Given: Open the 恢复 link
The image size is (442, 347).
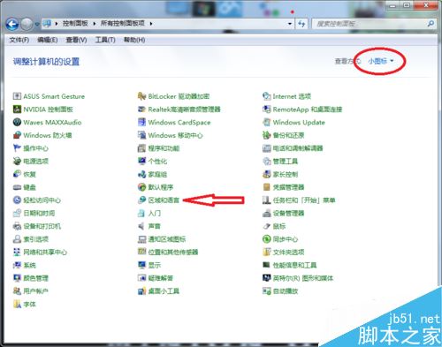Looking at the screenshot, I should point(30,174).
